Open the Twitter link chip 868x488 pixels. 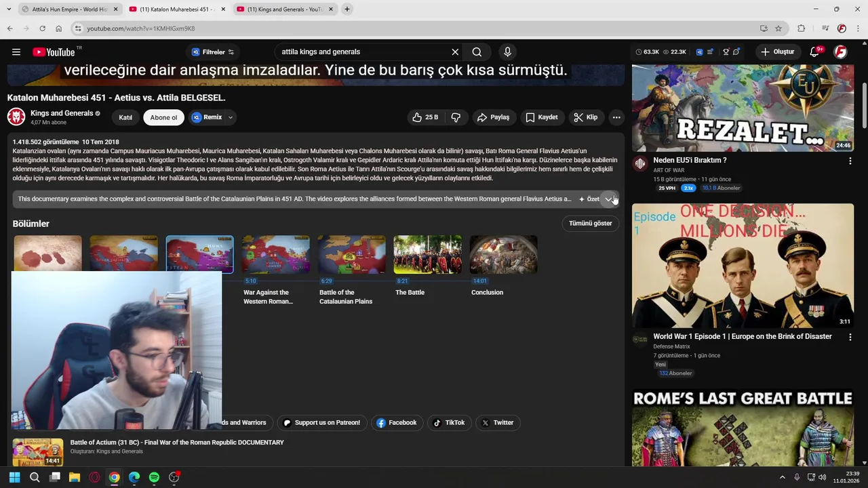pos(497,422)
